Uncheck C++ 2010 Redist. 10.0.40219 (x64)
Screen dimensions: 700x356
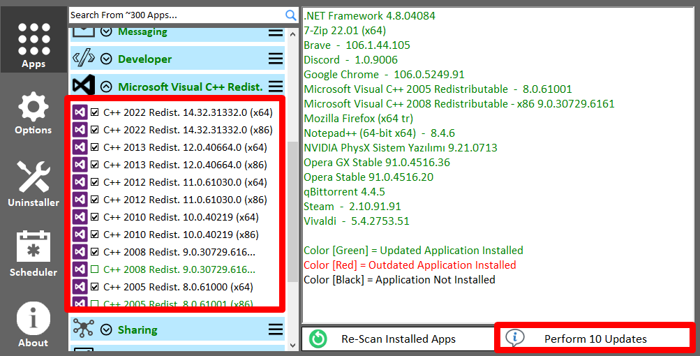coord(95,216)
